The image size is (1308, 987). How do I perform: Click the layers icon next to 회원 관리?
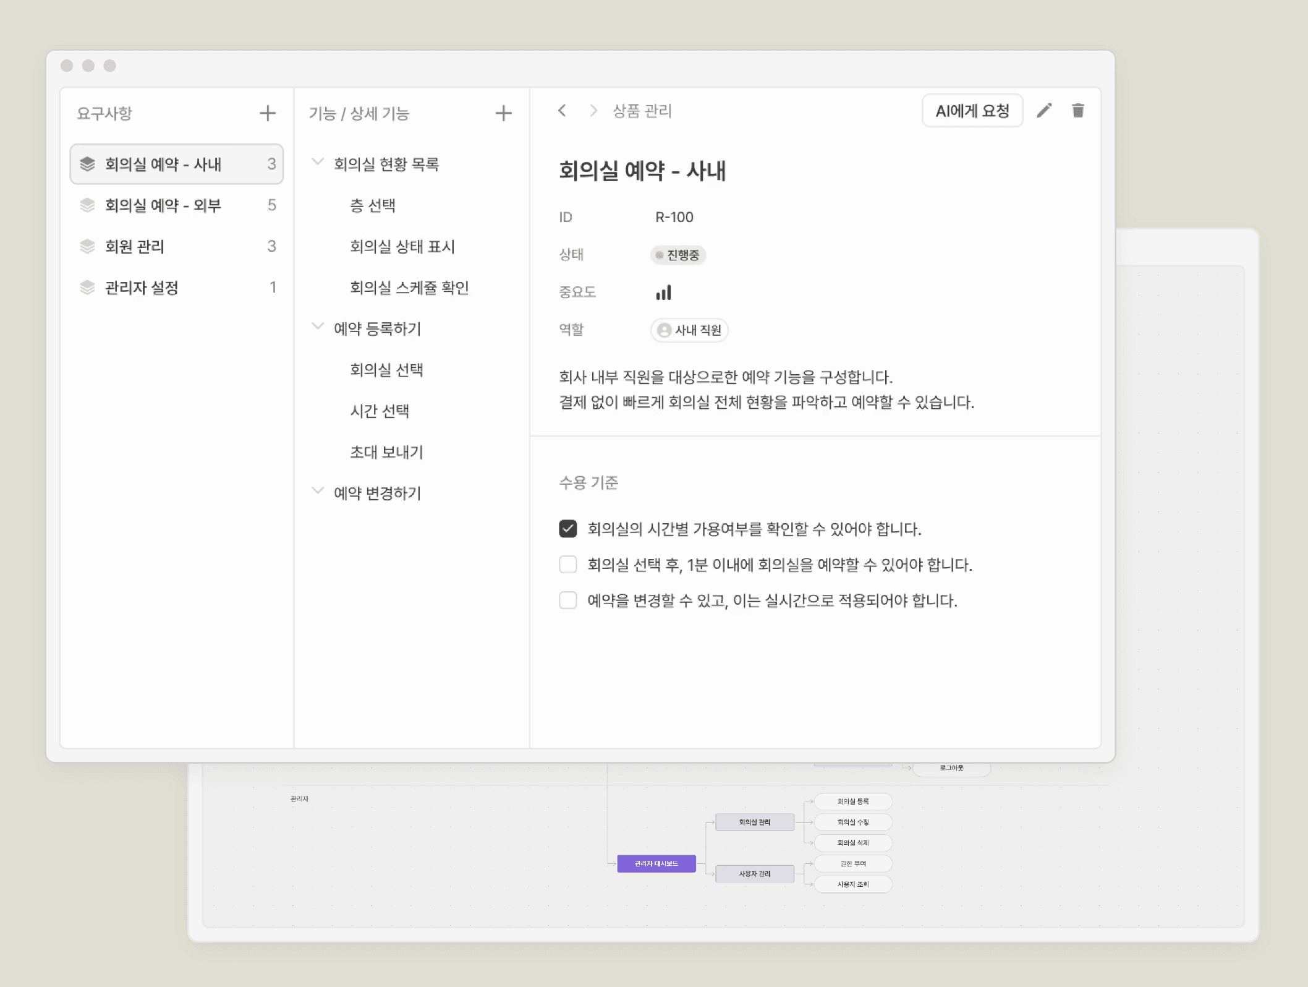88,246
